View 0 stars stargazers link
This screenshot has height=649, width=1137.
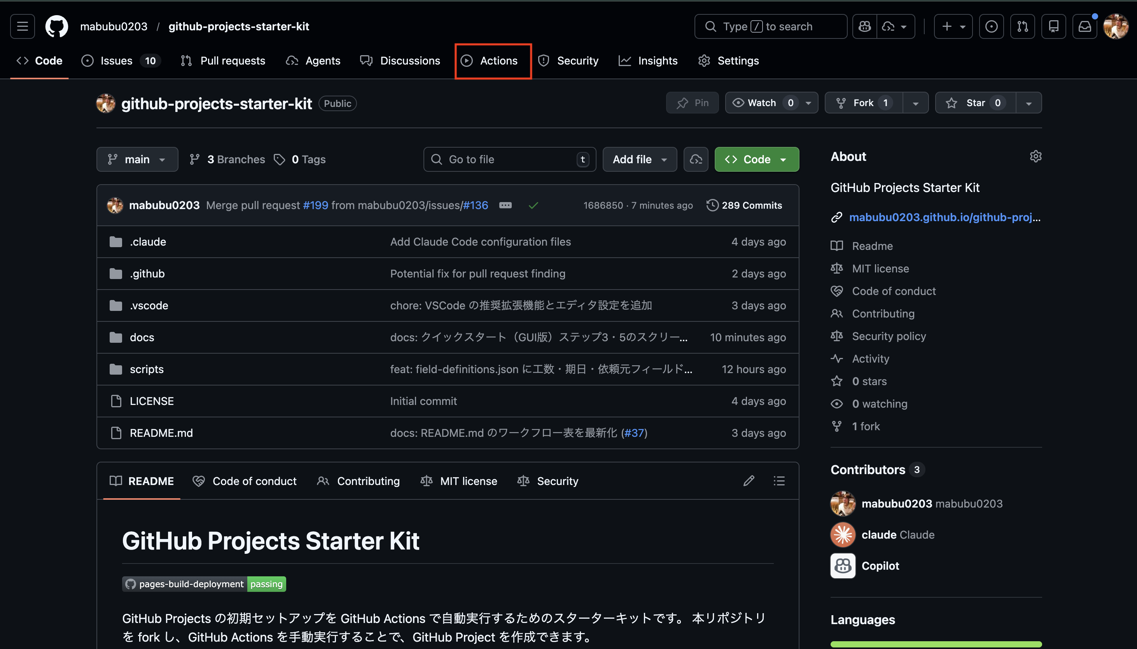pyautogui.click(x=859, y=381)
